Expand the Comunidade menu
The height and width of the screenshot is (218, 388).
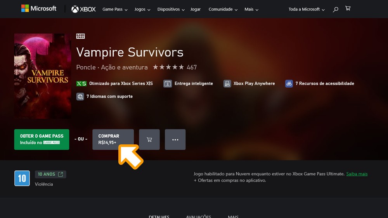223,9
